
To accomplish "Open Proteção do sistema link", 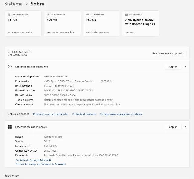I will (84, 114).
